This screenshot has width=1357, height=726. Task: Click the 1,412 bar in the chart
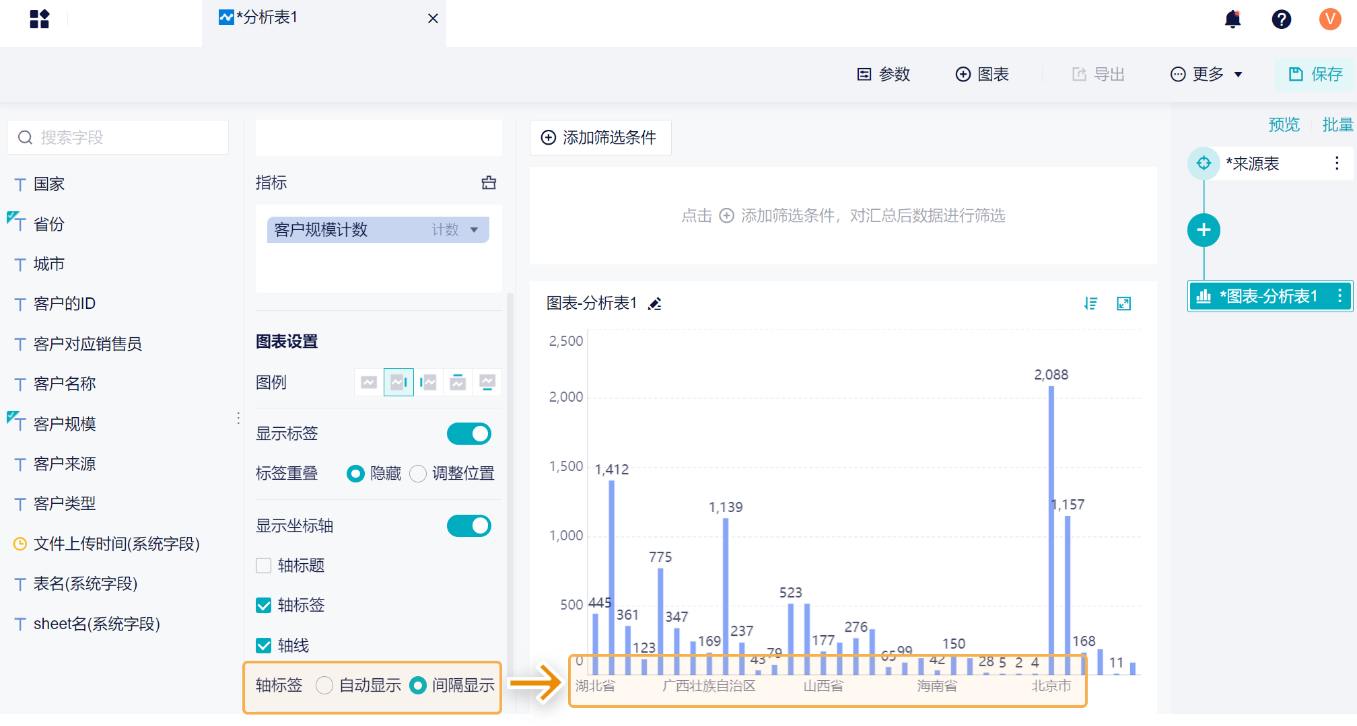[x=612, y=577]
